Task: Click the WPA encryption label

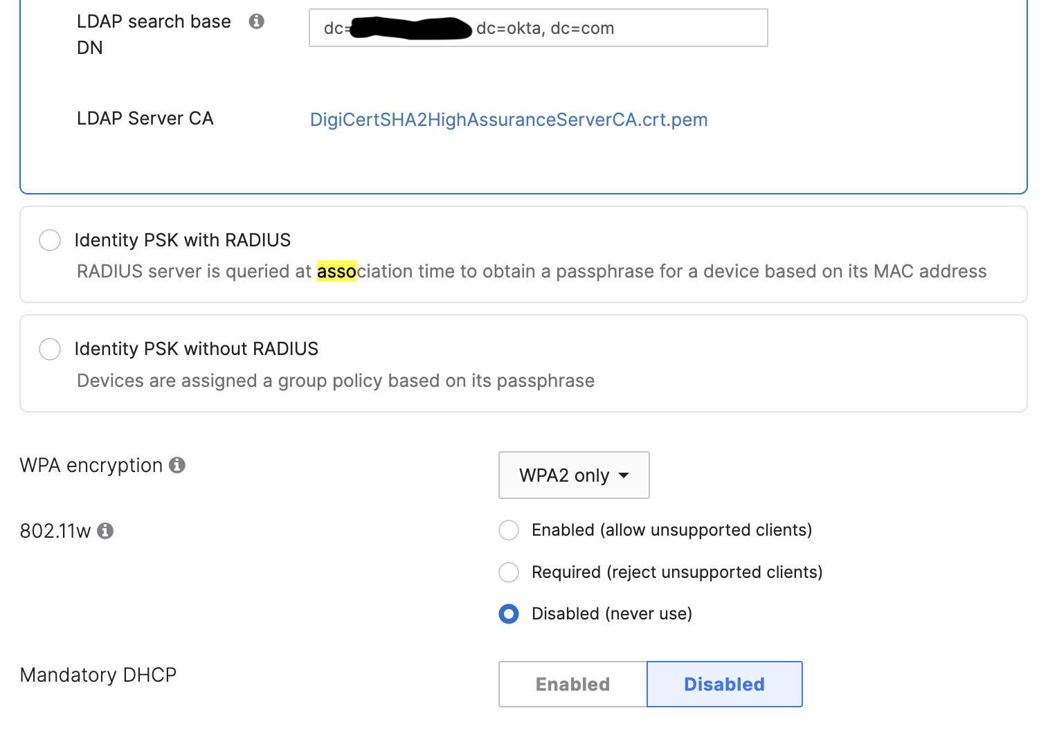Action: 92,465
